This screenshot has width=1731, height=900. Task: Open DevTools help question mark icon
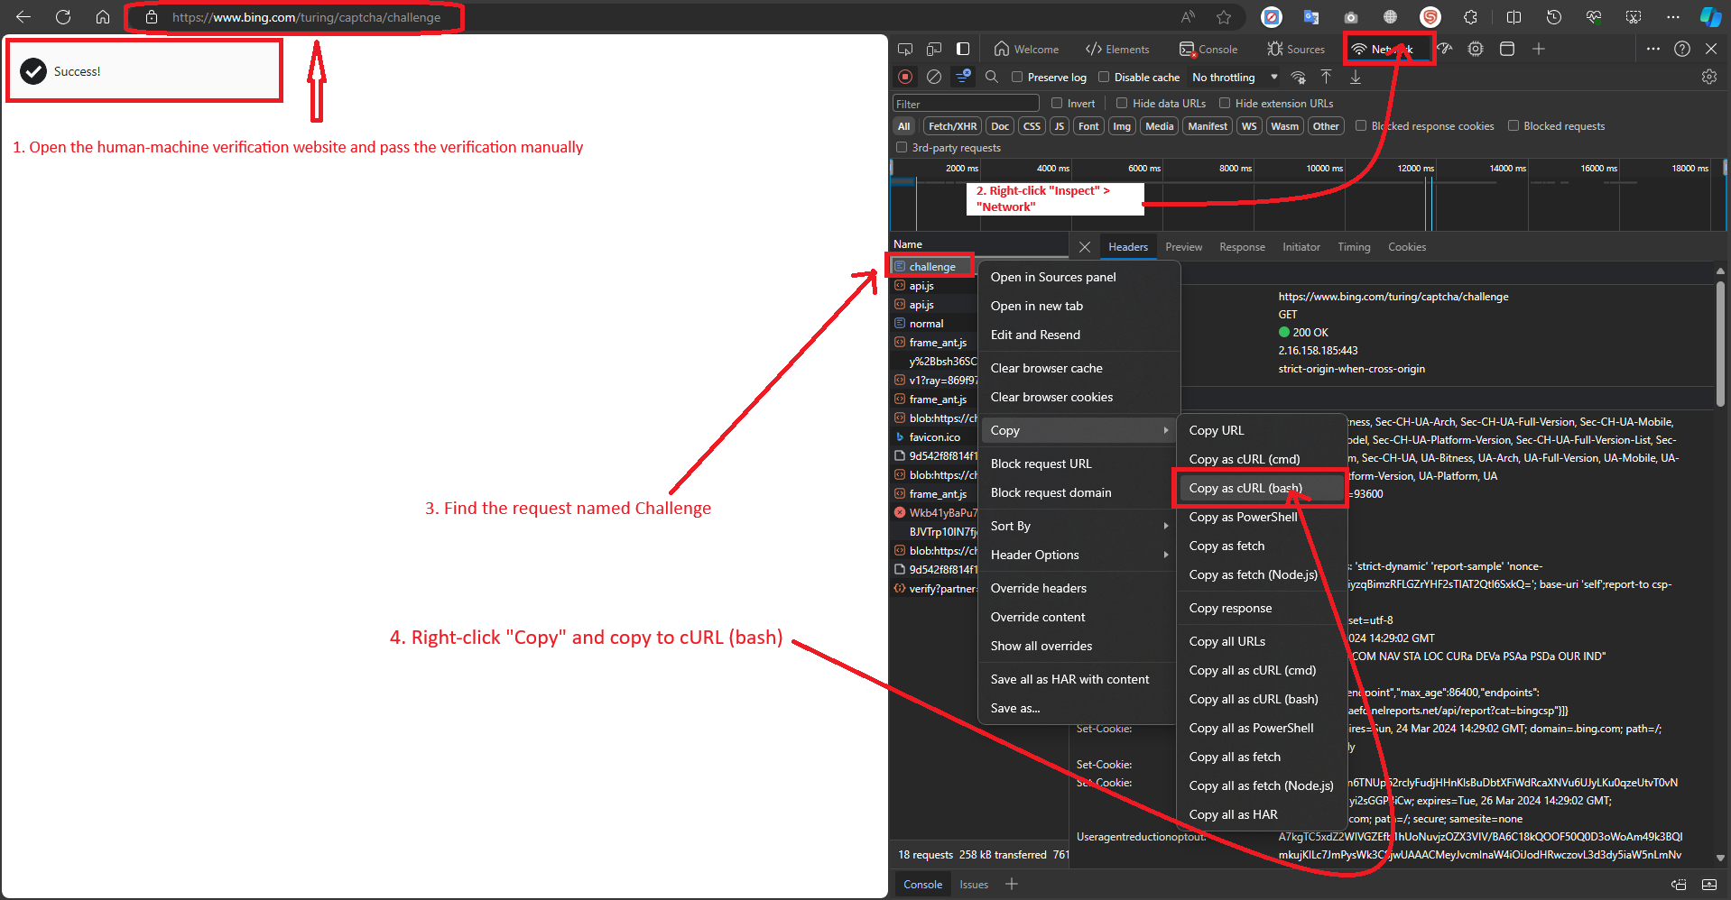(x=1682, y=49)
